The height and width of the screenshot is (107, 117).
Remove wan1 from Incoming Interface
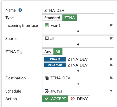(111, 25)
